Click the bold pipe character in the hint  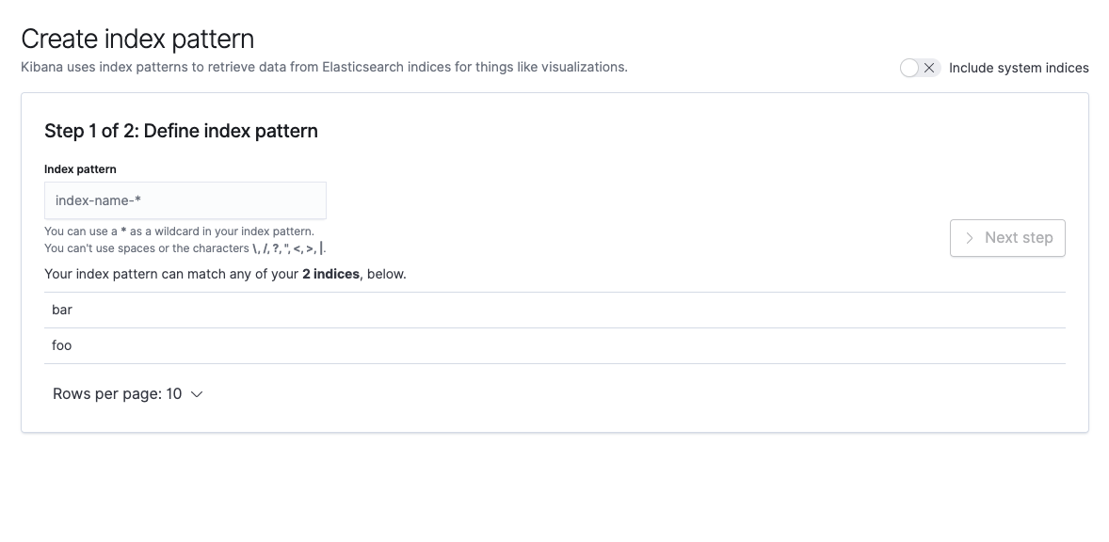tap(321, 248)
